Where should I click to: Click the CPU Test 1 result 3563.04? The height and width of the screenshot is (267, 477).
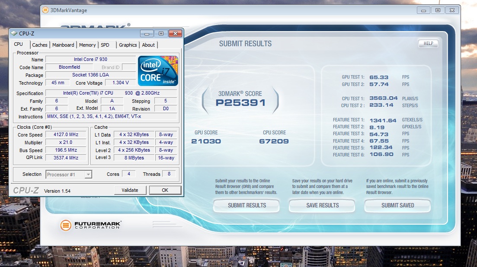click(383, 98)
